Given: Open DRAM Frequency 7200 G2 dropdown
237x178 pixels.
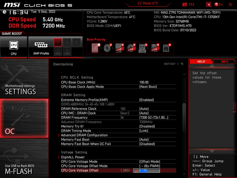Looking at the screenshot, I should 154,118.
